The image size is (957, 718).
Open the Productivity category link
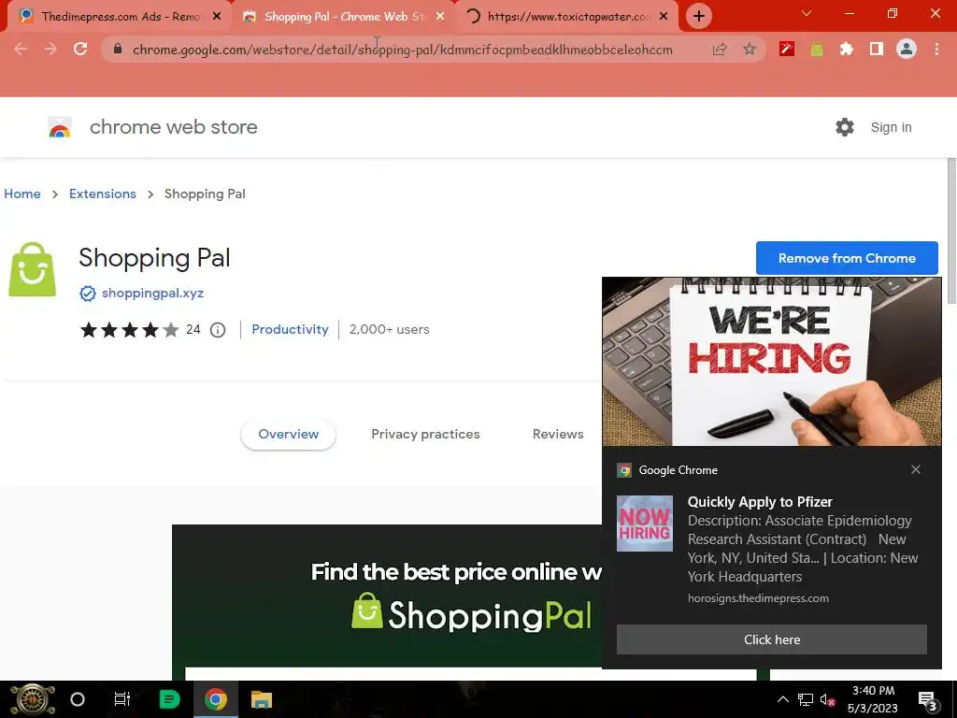coord(290,330)
